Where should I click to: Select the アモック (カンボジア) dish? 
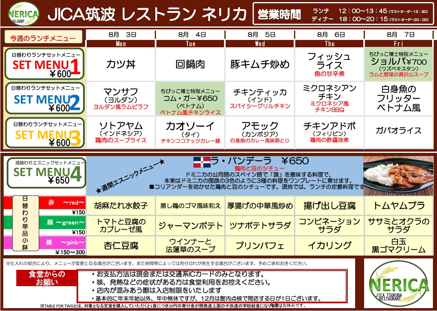click(260, 132)
